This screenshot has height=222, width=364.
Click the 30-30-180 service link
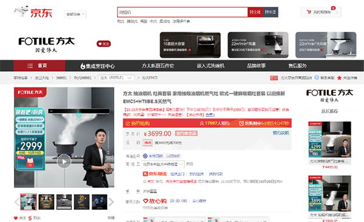178,201
